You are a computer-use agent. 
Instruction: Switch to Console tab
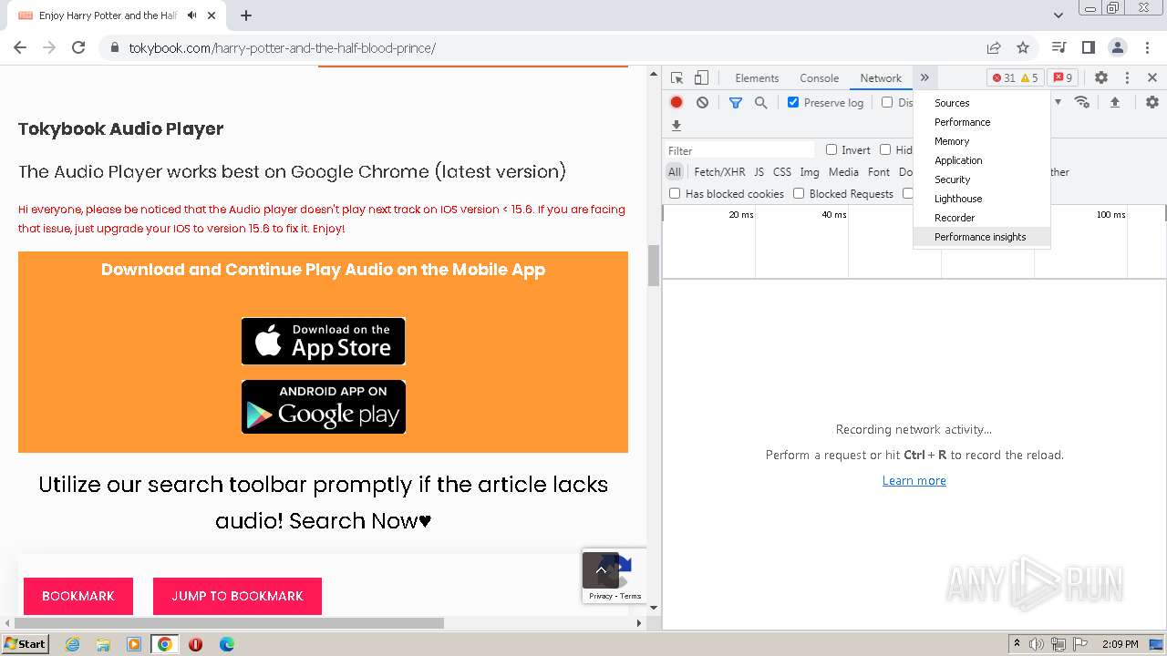pyautogui.click(x=819, y=78)
